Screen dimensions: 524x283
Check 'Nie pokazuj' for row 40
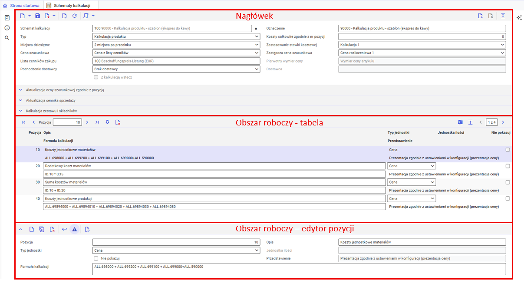(x=508, y=199)
